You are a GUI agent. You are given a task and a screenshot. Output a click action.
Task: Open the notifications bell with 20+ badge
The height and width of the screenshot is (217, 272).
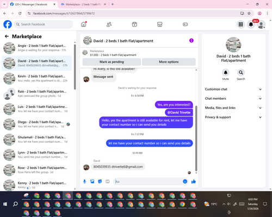(x=251, y=24)
